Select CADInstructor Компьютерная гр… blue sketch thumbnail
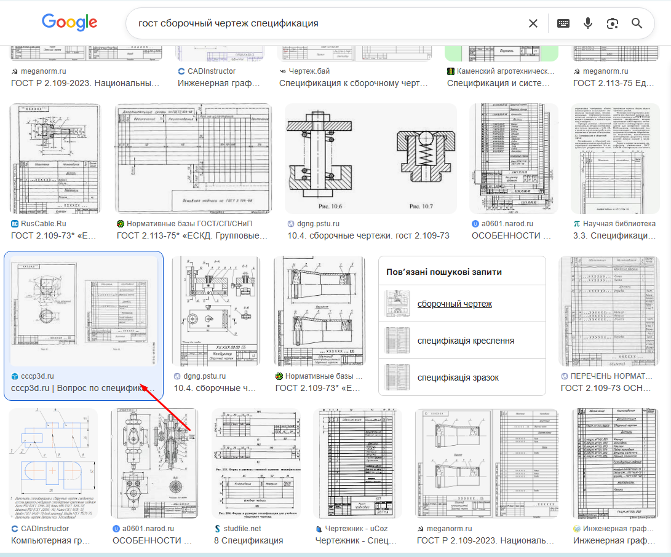This screenshot has width=671, height=557. pyautogui.click(x=53, y=464)
